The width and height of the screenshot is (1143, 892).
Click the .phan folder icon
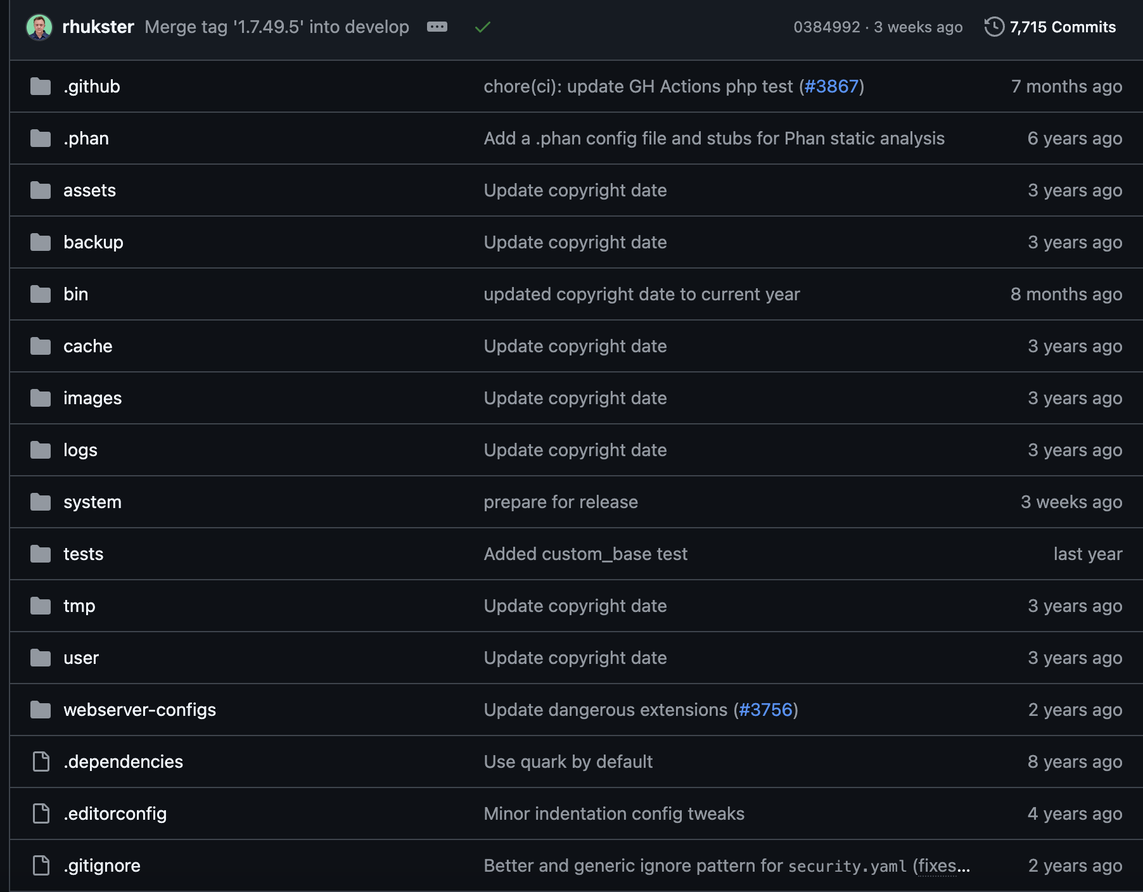click(x=41, y=139)
